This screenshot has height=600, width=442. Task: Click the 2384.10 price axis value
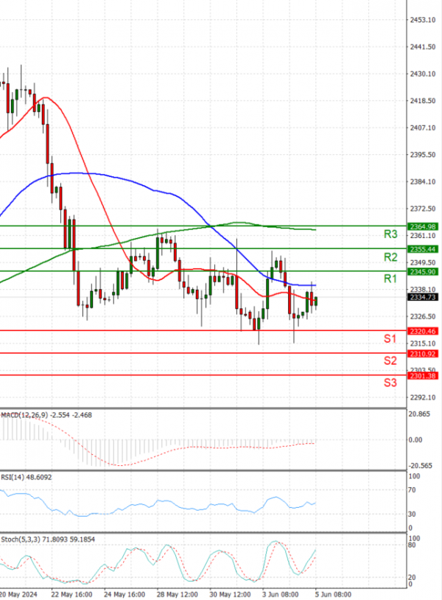[x=423, y=182]
